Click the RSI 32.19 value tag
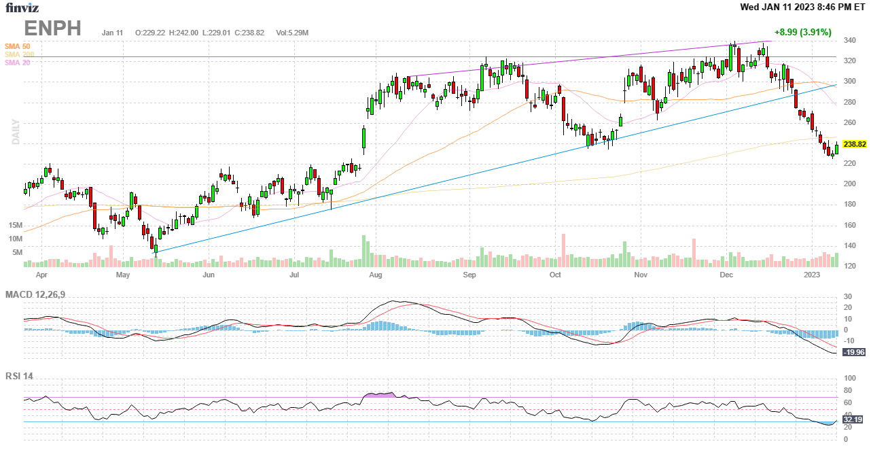The height and width of the screenshot is (450, 871). coord(853,420)
